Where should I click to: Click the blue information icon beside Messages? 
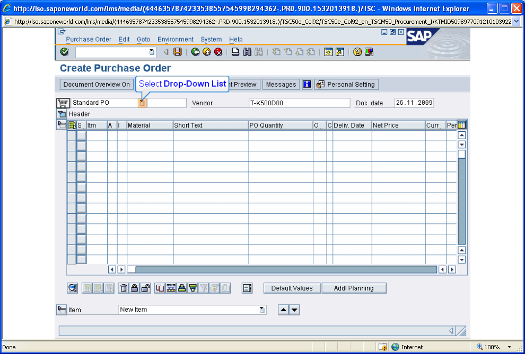[307, 84]
